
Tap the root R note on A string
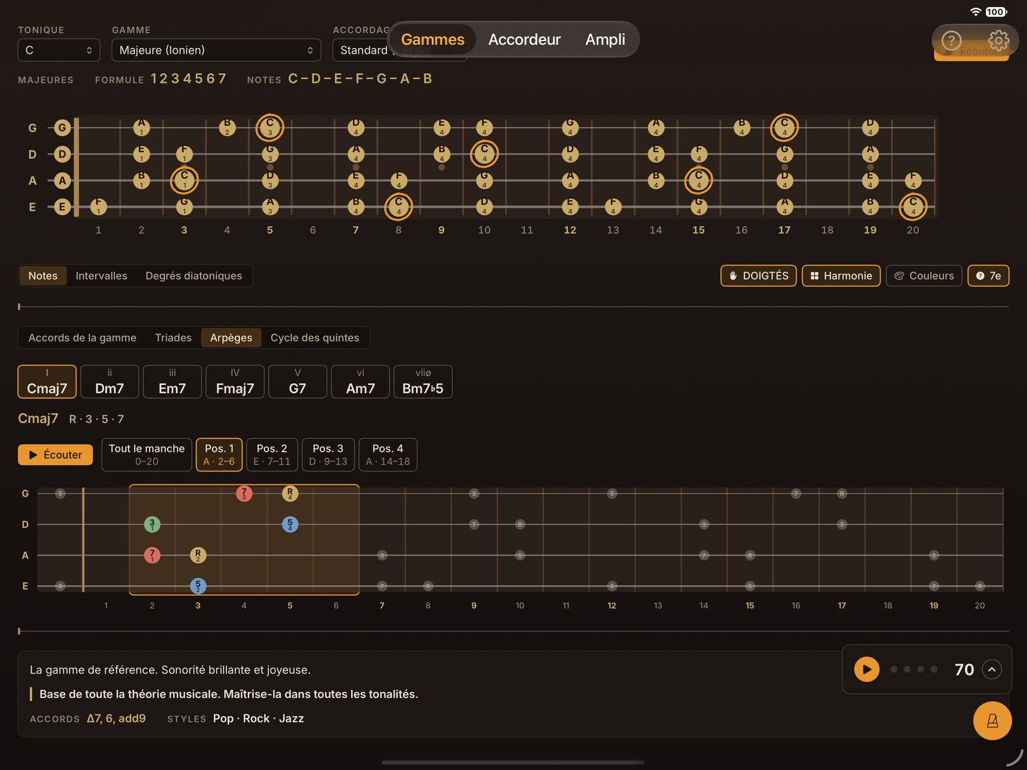click(198, 555)
